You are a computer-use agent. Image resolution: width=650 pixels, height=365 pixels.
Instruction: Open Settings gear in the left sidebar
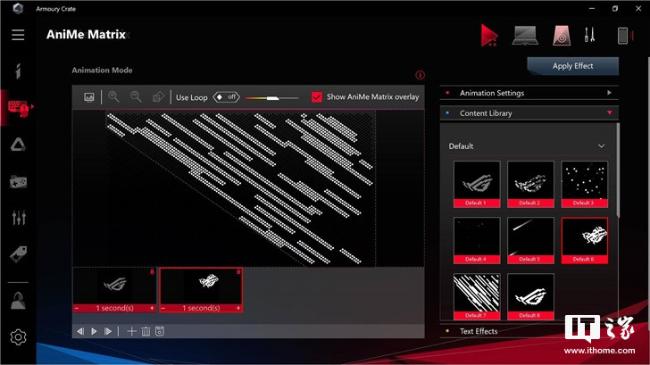(x=18, y=336)
